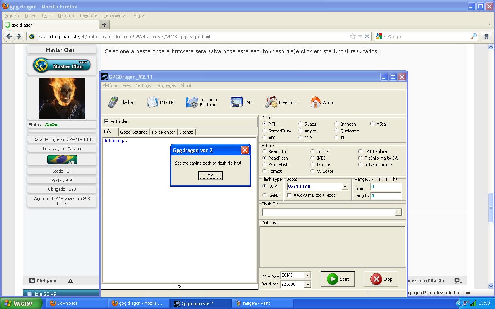Click the Start button in GPGDragon
The image size is (495, 309).
[x=338, y=279]
